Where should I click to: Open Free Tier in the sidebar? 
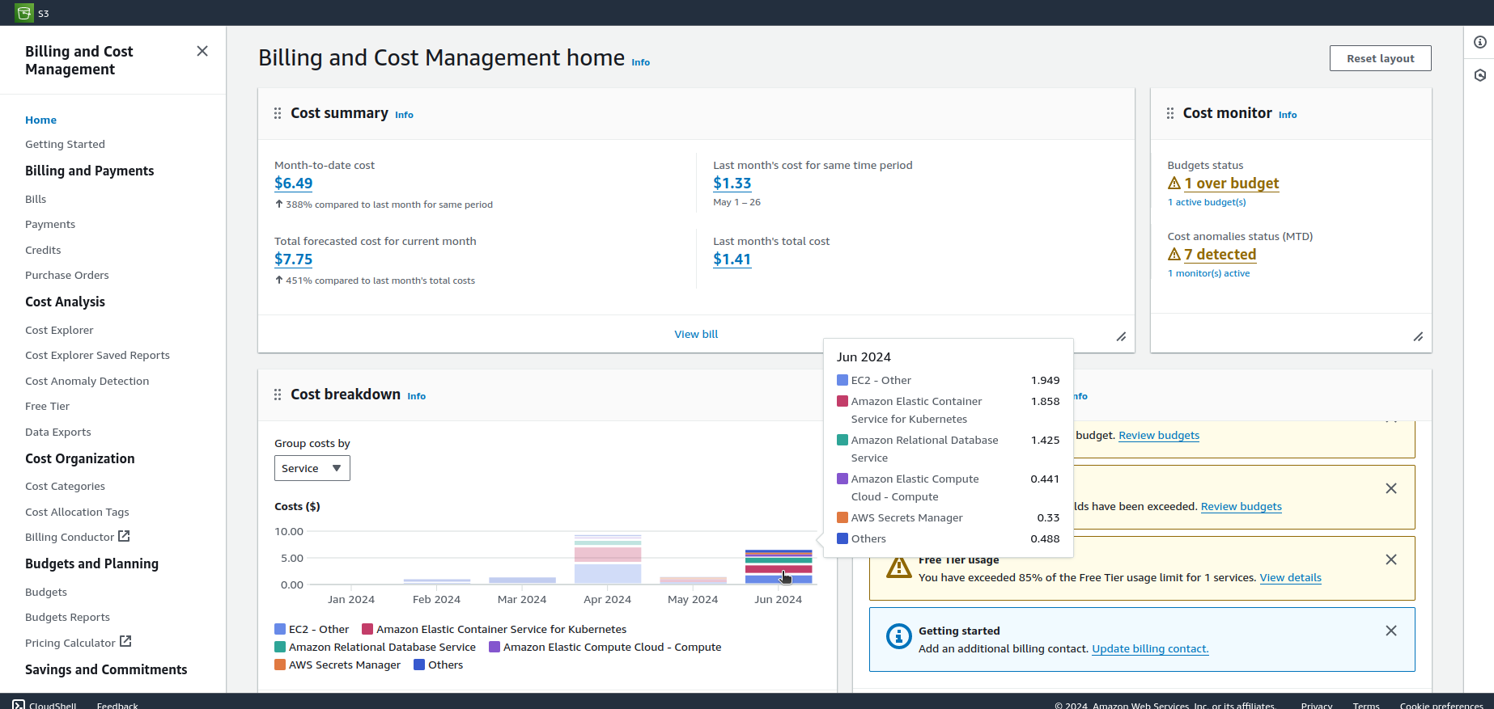47,406
